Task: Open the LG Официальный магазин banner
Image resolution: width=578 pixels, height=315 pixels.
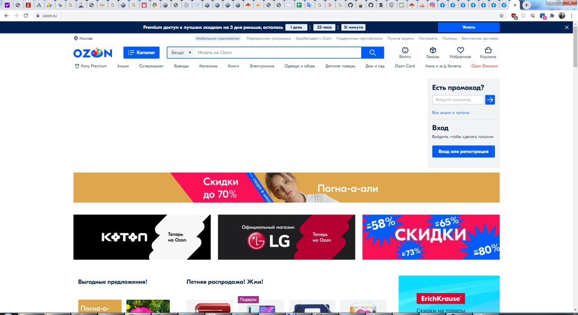Action: [286, 237]
